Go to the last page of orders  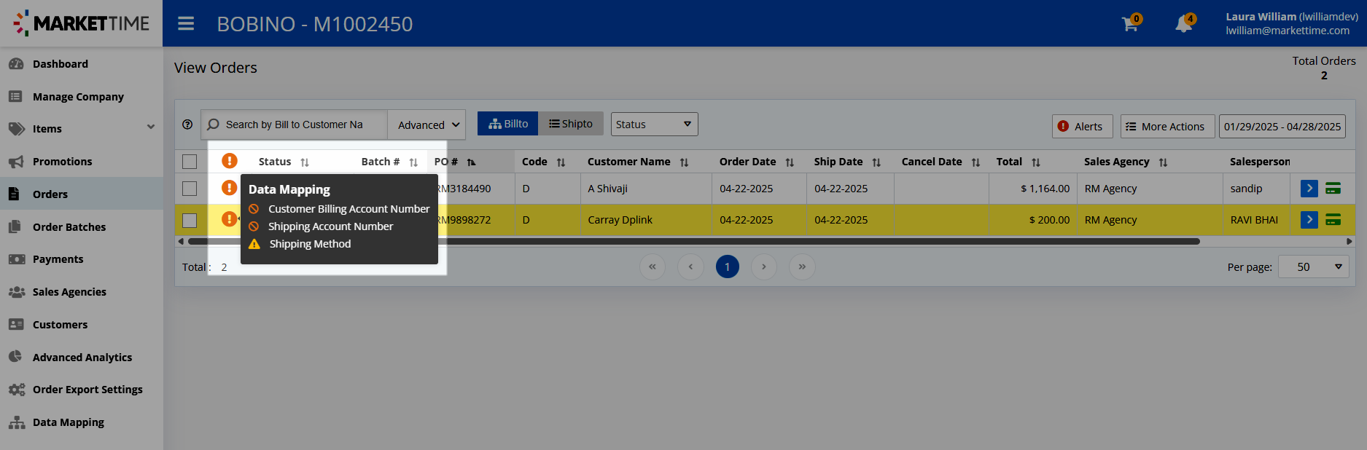click(802, 267)
